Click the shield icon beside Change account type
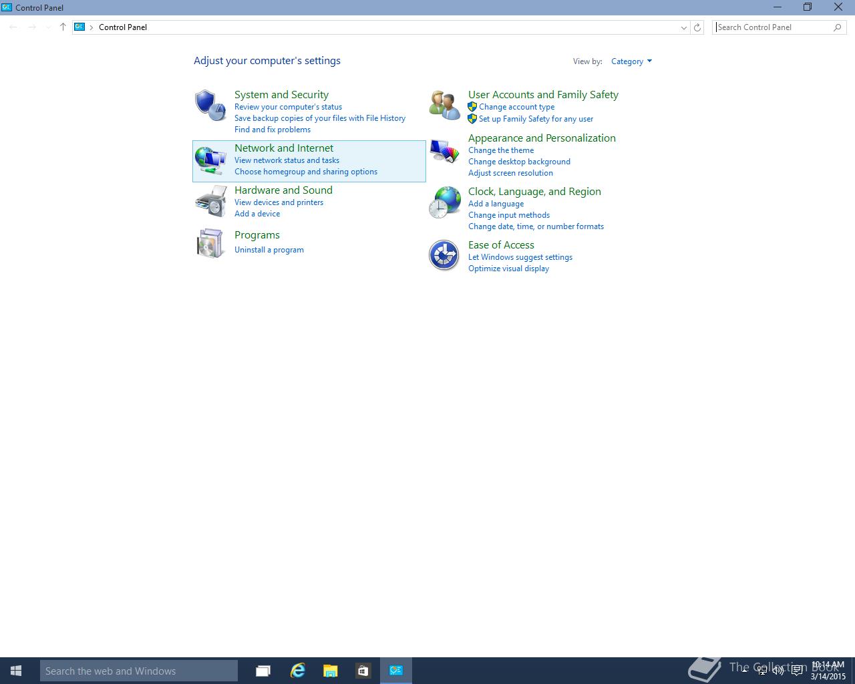Screen dimensions: 855x684 point(472,107)
